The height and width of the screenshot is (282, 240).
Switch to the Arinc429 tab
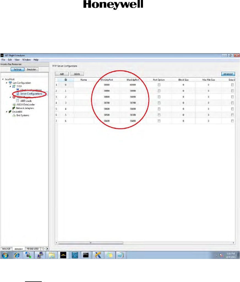pyautogui.click(x=6, y=249)
